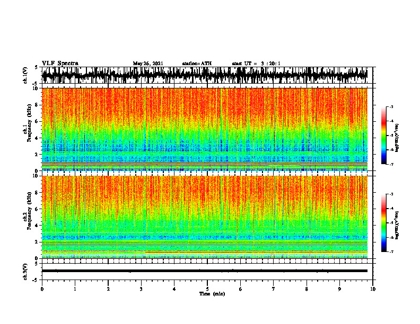Click the time axis tick label "1"
This screenshot has height=324, width=420.
[x=75, y=289]
